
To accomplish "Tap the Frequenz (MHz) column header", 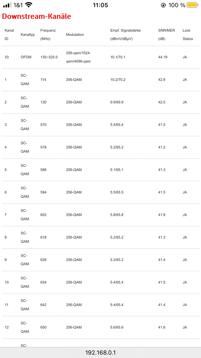I will [x=48, y=34].
